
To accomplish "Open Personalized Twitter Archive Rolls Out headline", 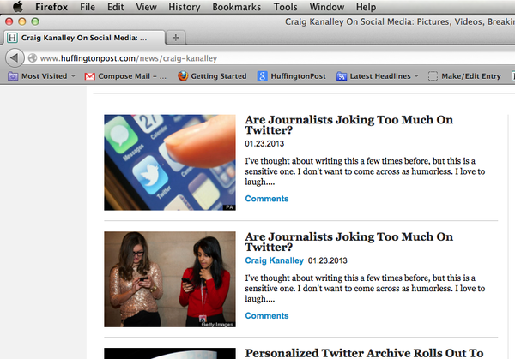I will click(364, 353).
